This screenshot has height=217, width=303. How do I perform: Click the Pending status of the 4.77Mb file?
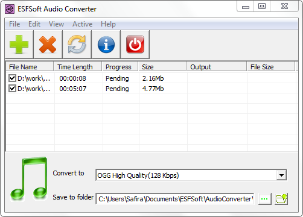click(x=117, y=89)
